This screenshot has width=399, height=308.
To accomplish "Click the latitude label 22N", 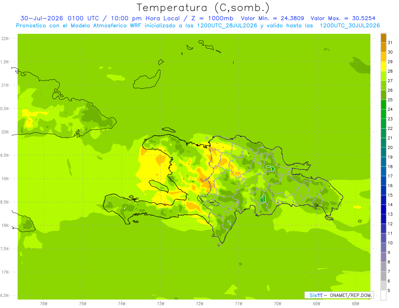I will 5,39.
